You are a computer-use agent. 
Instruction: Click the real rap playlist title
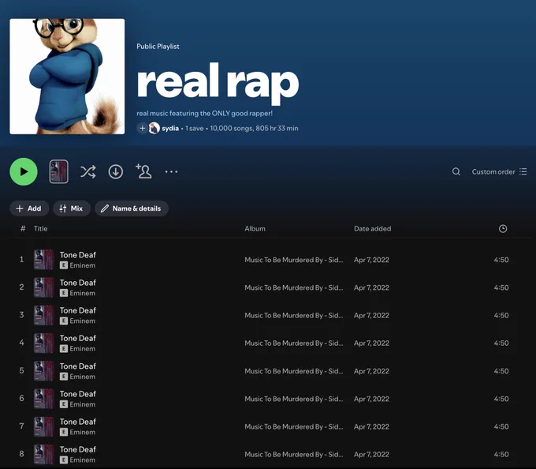[x=218, y=82]
